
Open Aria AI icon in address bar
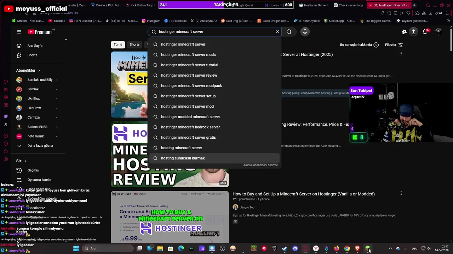click(439, 13)
